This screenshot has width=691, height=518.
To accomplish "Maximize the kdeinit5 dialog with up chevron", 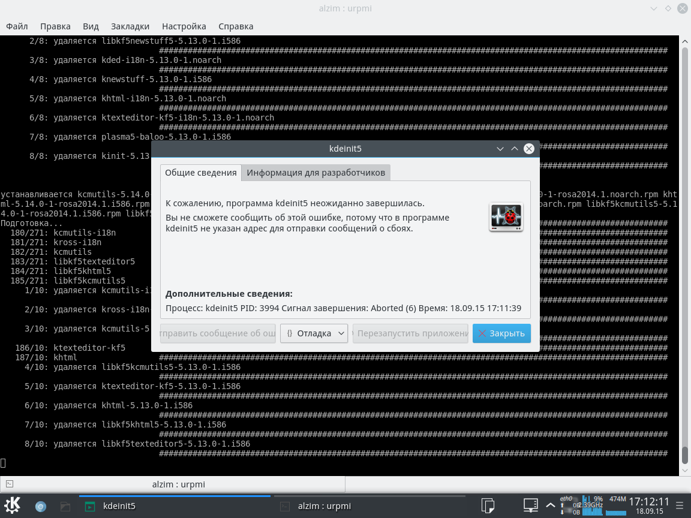I will [514, 149].
